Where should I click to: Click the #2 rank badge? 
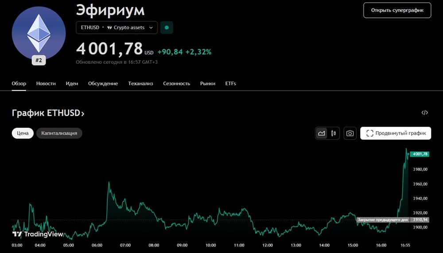[39, 61]
